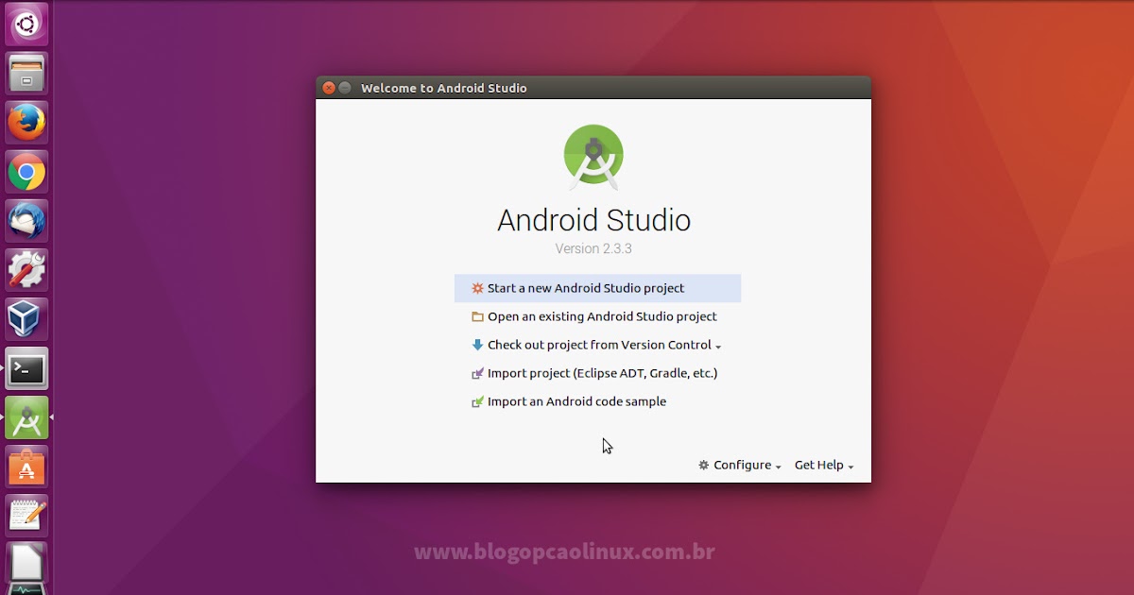Click the Version 2.3.3 label

click(x=593, y=248)
